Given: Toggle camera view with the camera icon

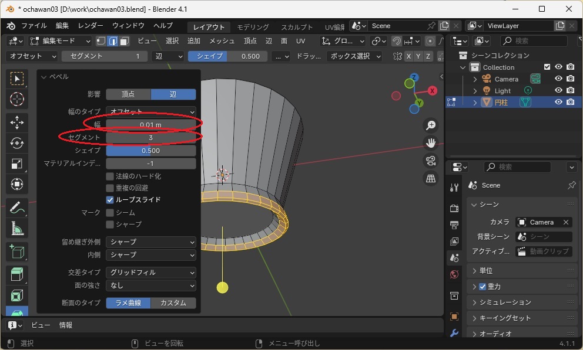Looking at the screenshot, I should coord(431,161).
